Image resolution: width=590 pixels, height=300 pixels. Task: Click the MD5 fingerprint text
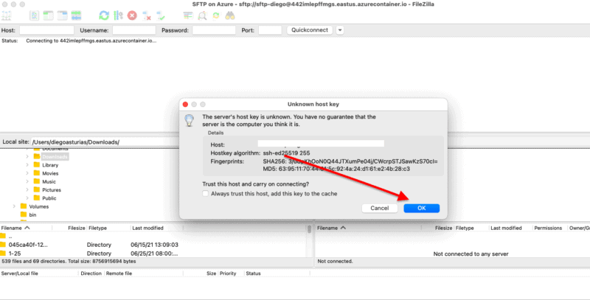click(x=336, y=169)
